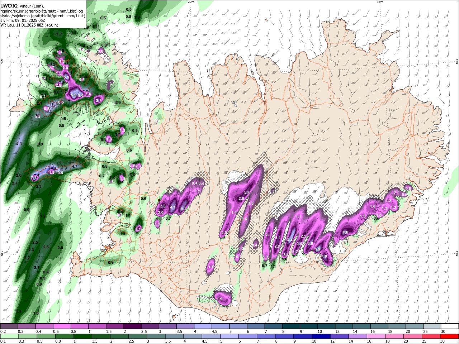Click the bright red 30 rain legend swatch
The height and width of the screenshot is (344, 459).
[450, 336]
